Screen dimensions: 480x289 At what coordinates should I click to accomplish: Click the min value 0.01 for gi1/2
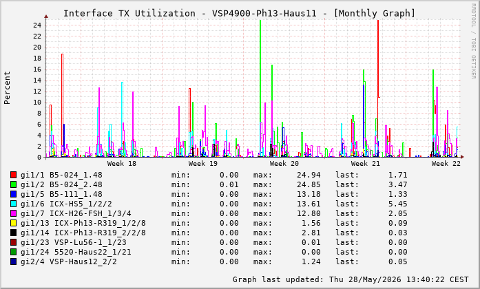click(x=229, y=184)
